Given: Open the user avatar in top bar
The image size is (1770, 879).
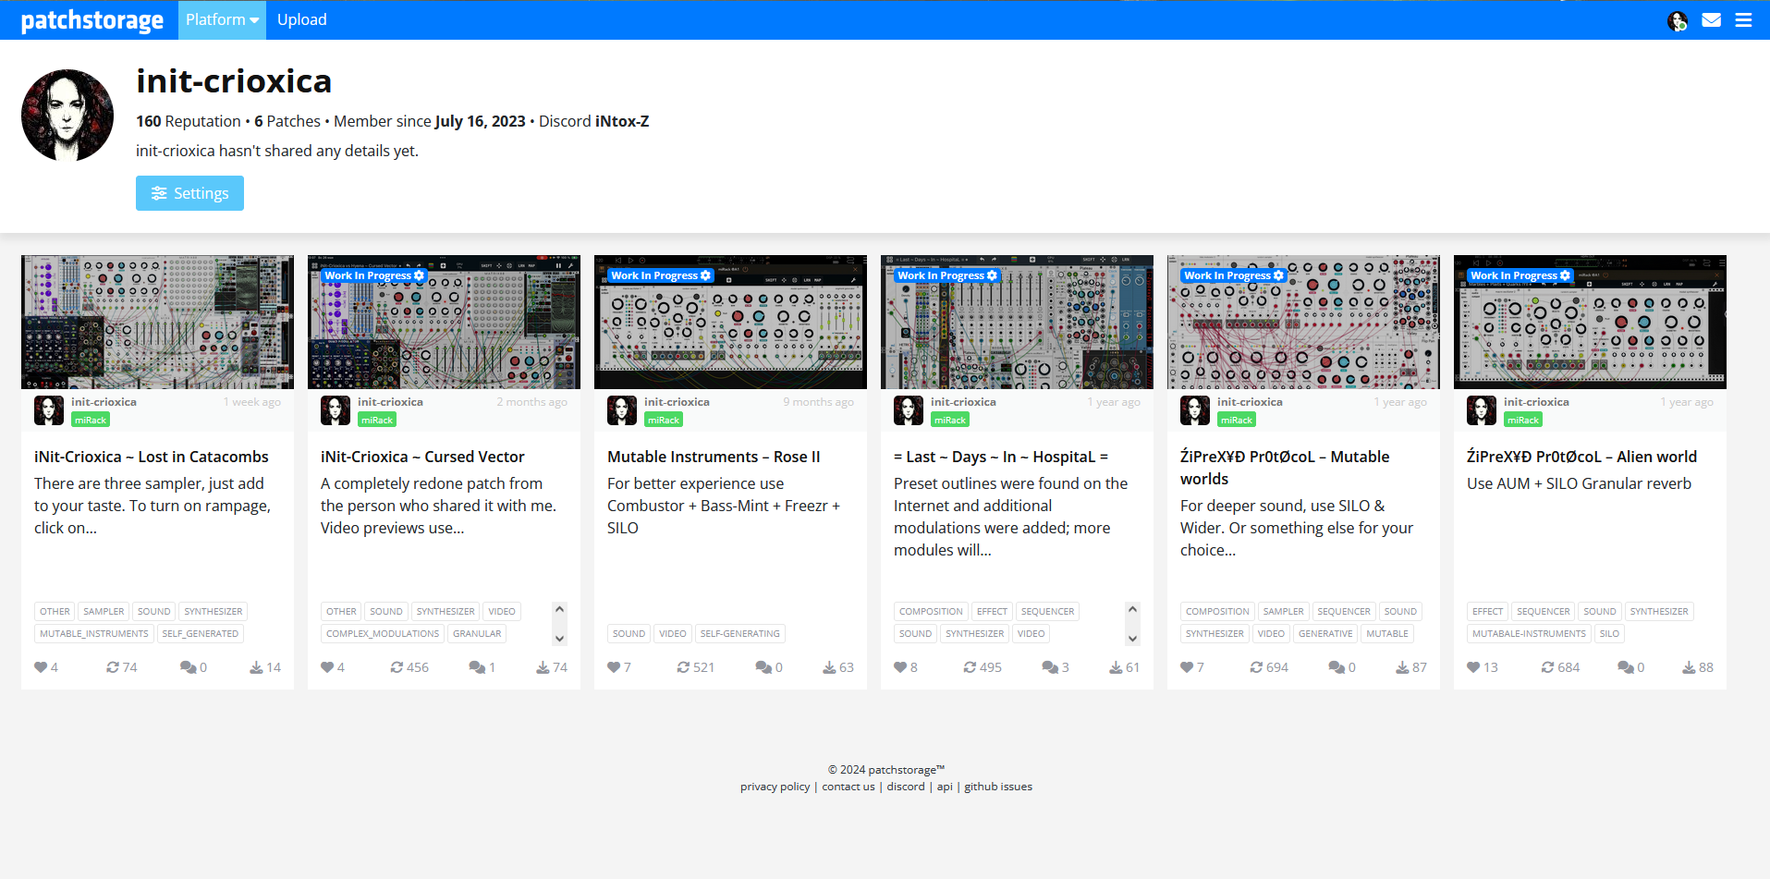Looking at the screenshot, I should tap(1678, 20).
